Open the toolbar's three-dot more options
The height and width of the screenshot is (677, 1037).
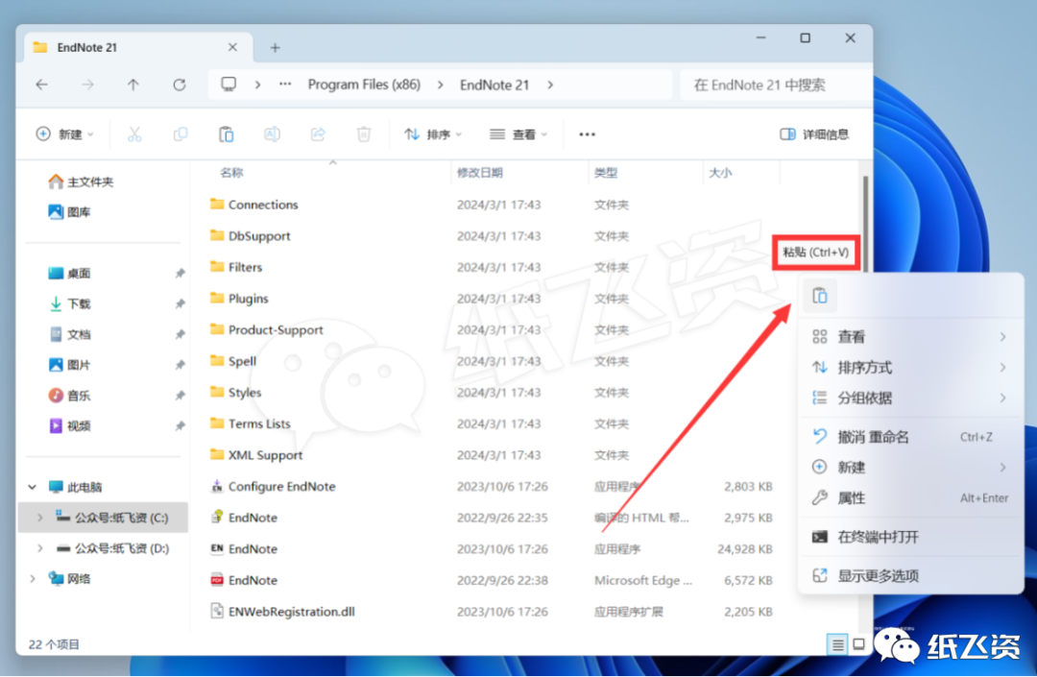(588, 134)
